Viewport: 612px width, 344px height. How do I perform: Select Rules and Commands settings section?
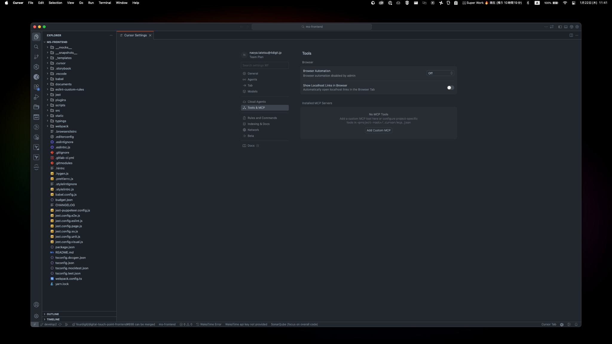pos(265,118)
